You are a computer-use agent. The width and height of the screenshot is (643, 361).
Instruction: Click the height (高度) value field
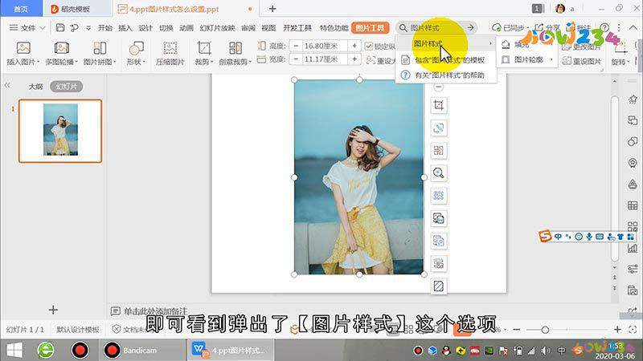point(325,46)
